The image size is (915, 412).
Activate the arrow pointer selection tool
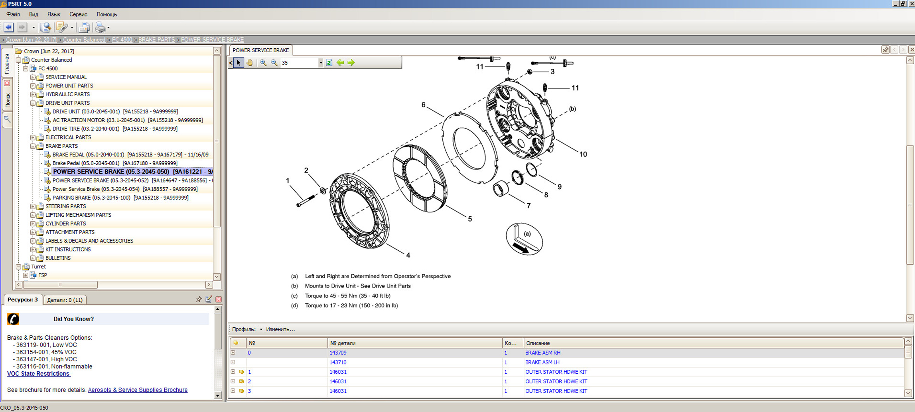pos(239,63)
